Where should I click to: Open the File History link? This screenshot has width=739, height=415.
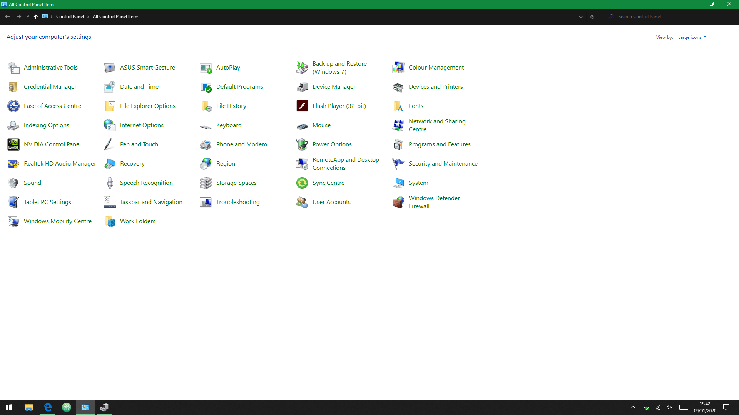pyautogui.click(x=231, y=106)
